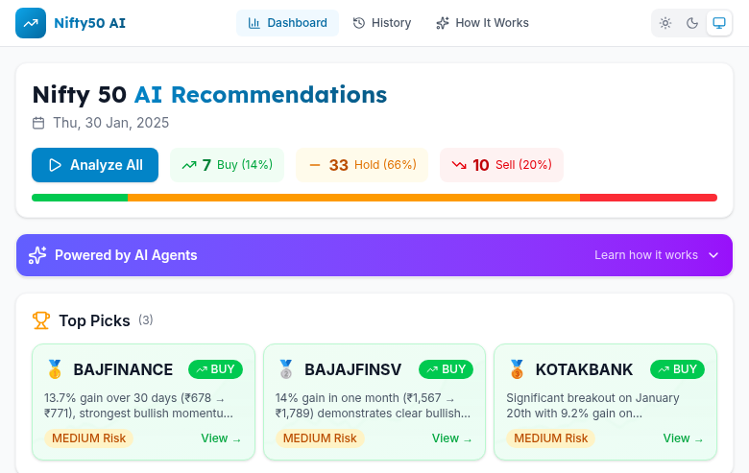This screenshot has width=749, height=473.
Task: Click the 33 Hold (66%) filter button
Action: coord(362,165)
